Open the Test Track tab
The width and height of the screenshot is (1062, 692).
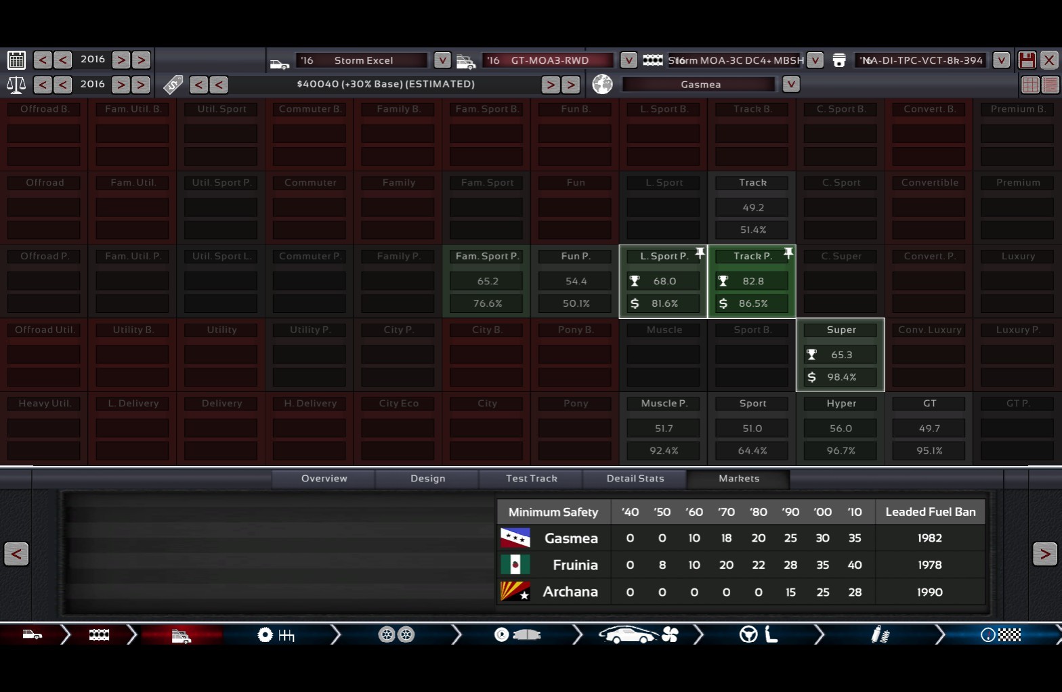click(x=531, y=479)
